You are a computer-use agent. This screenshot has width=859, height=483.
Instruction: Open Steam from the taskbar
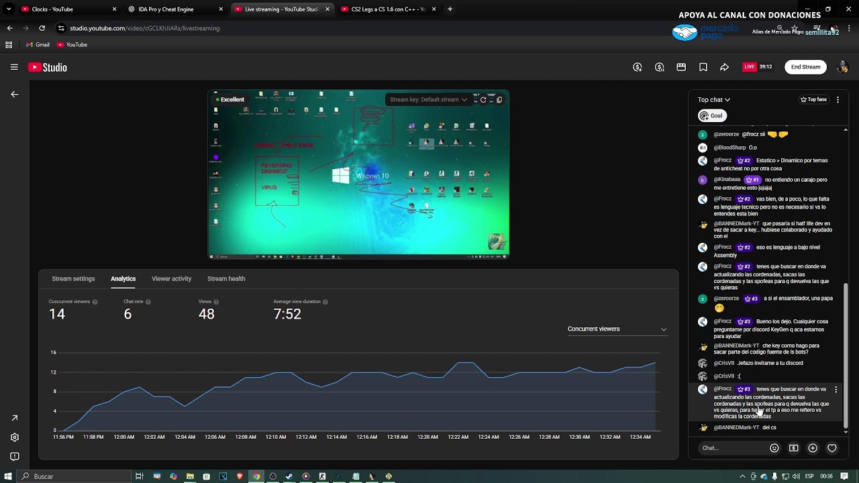(289, 476)
